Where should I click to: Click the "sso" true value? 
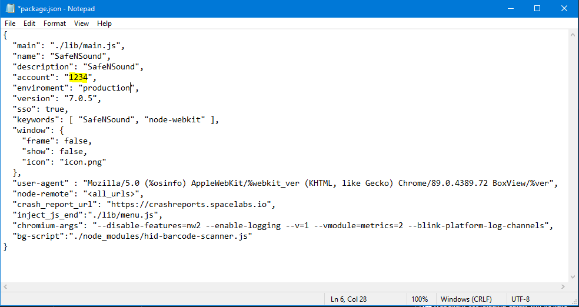click(55, 109)
